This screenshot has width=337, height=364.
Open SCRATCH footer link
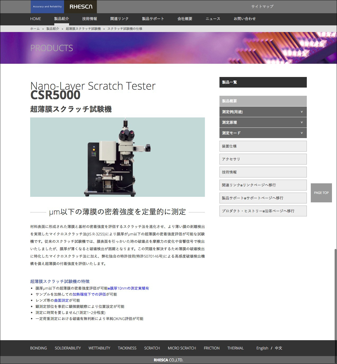pyautogui.click(x=152, y=348)
